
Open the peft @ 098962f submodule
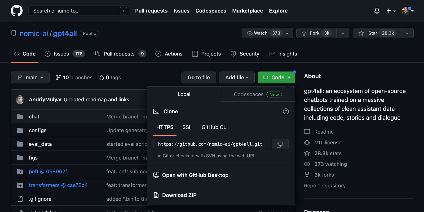tap(48, 172)
